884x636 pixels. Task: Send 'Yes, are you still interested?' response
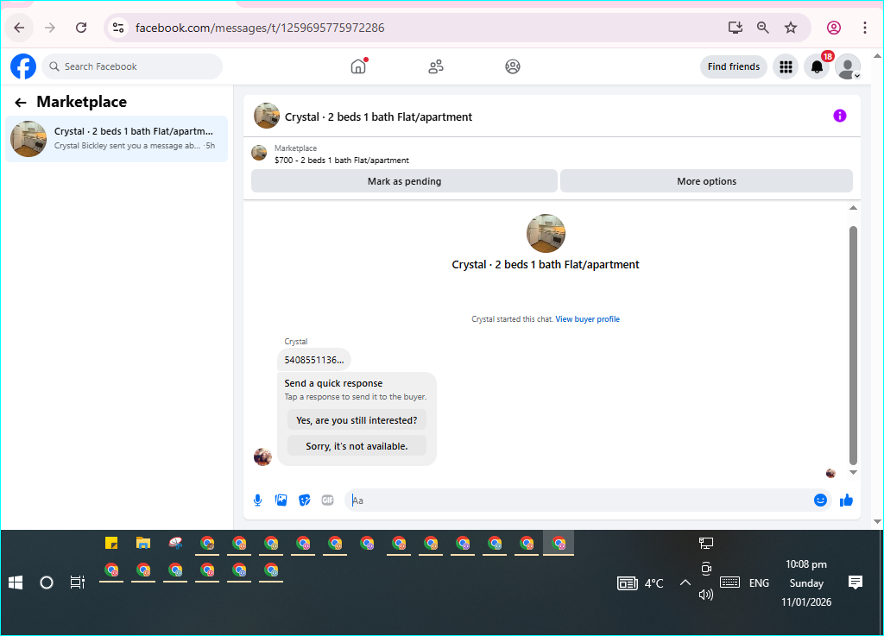tap(357, 420)
